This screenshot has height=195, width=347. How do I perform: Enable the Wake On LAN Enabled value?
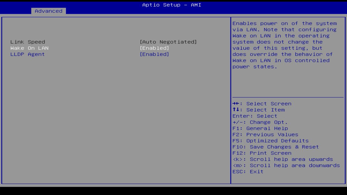click(x=155, y=48)
